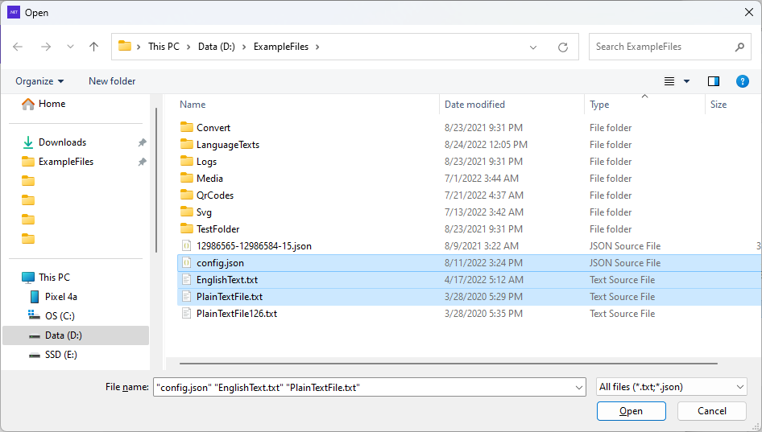This screenshot has height=432, width=762.
Task: Open SSD (E:) drive
Action: tap(60, 355)
